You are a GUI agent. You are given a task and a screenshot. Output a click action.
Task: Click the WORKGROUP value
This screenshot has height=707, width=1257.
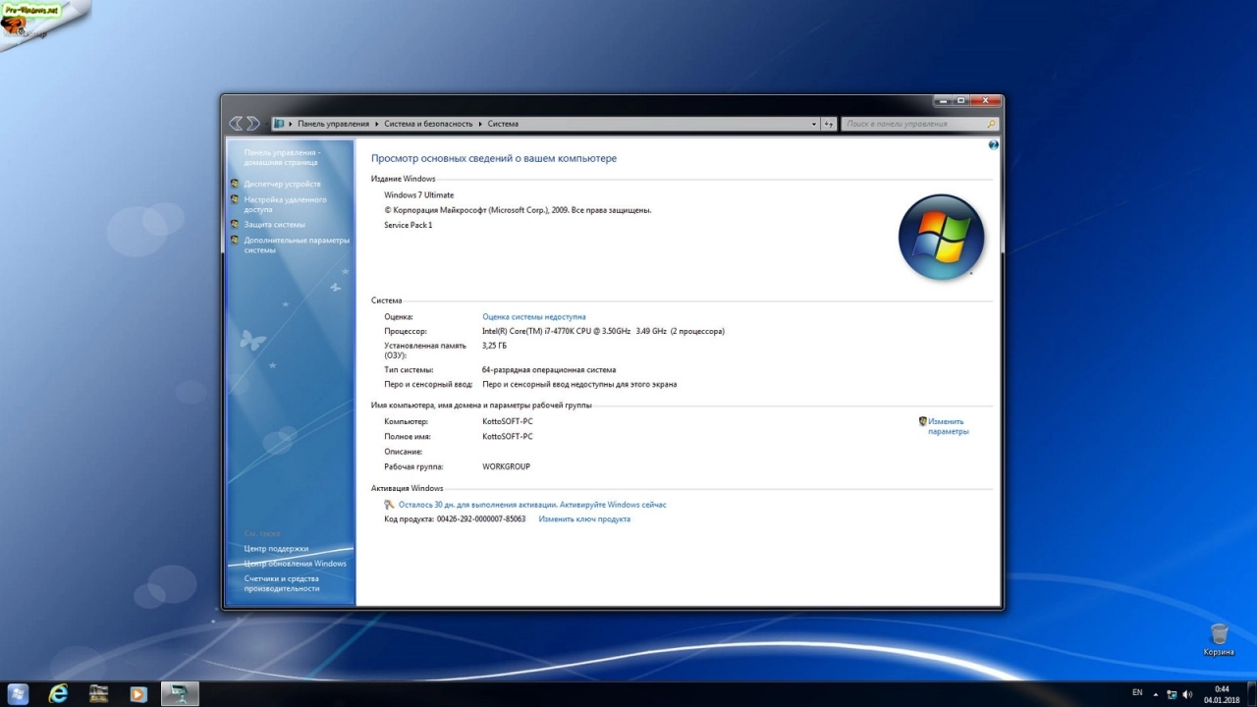506,466
